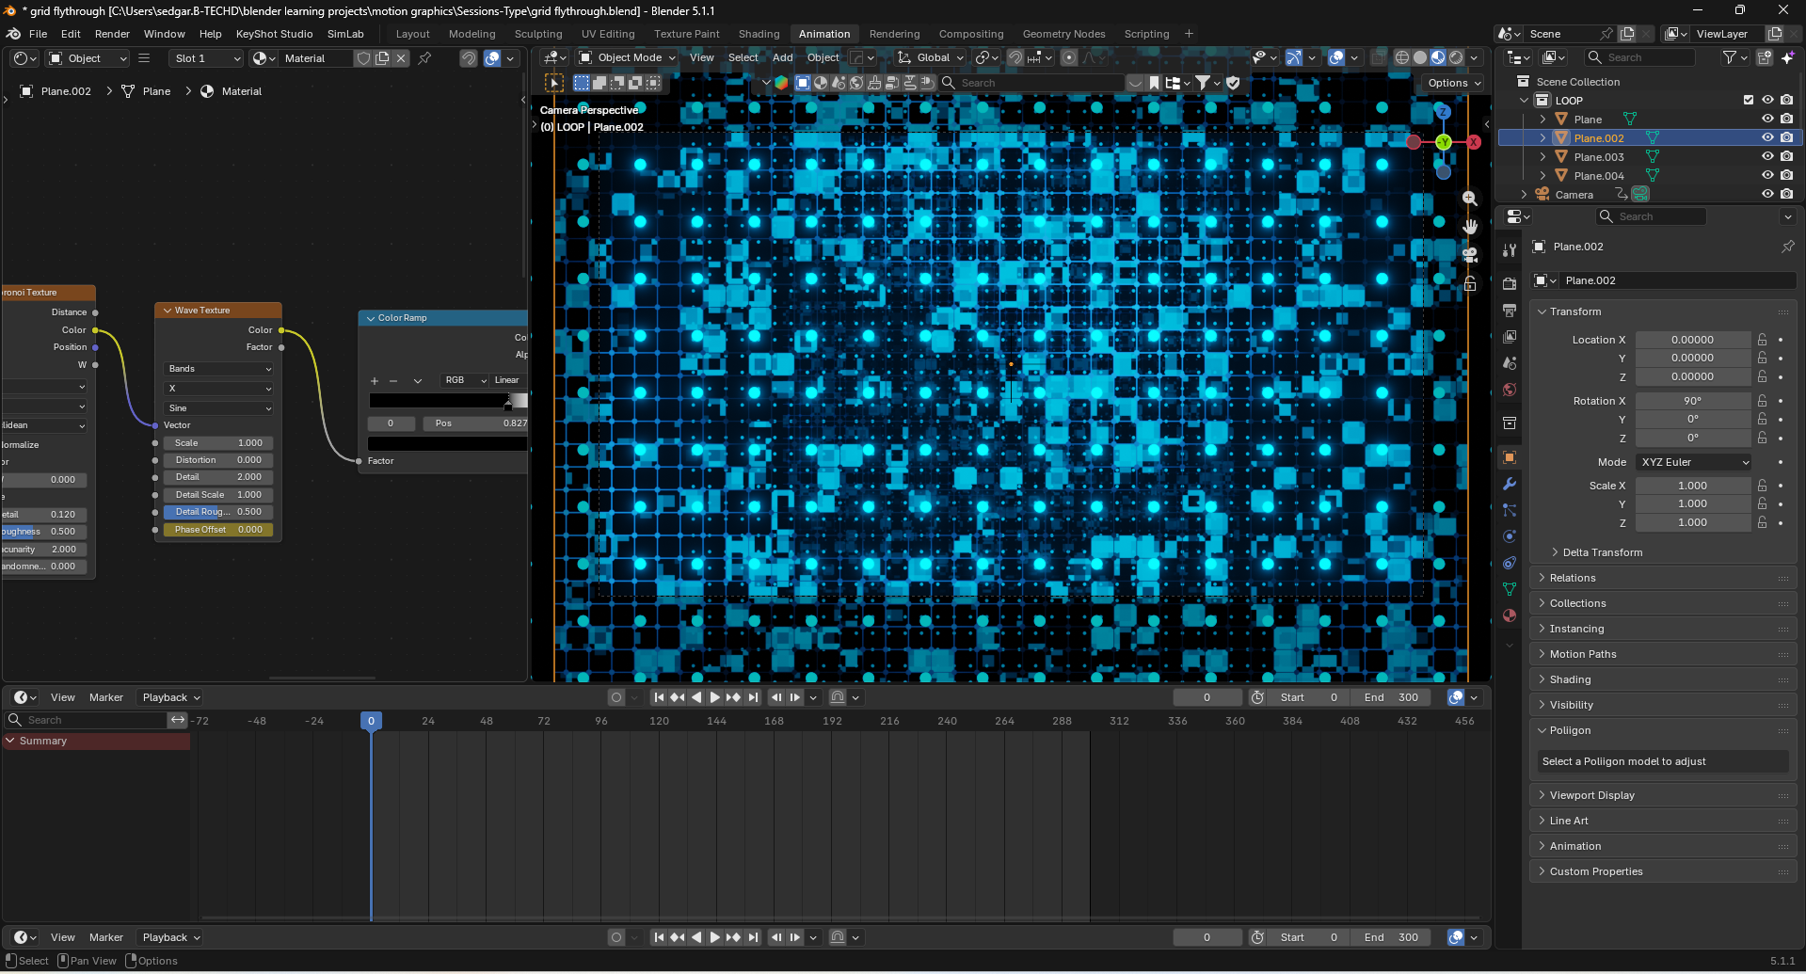Open the rotation Mode XYZ Euler dropdown
Image resolution: width=1806 pixels, height=974 pixels.
coord(1694,462)
